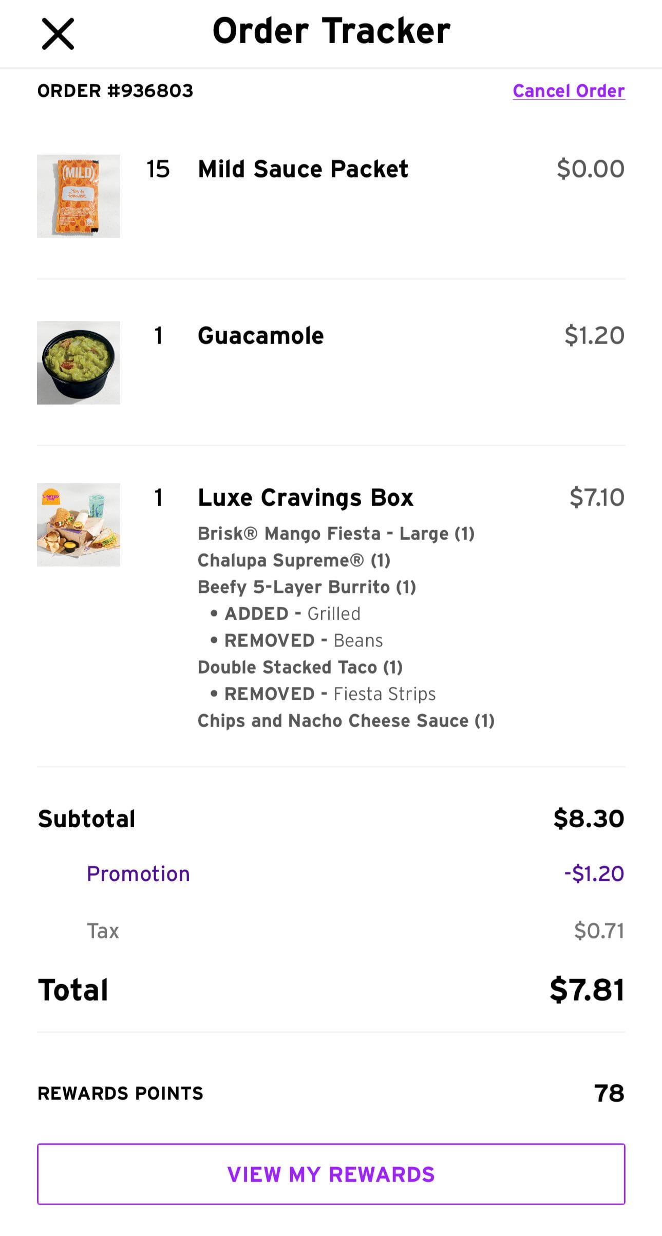The height and width of the screenshot is (1236, 662).
Task: Tap Chips and Nacho Cheese Sauce entry
Action: pyautogui.click(x=346, y=721)
